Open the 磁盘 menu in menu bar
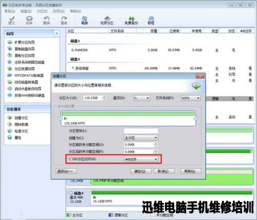 pos(26,11)
